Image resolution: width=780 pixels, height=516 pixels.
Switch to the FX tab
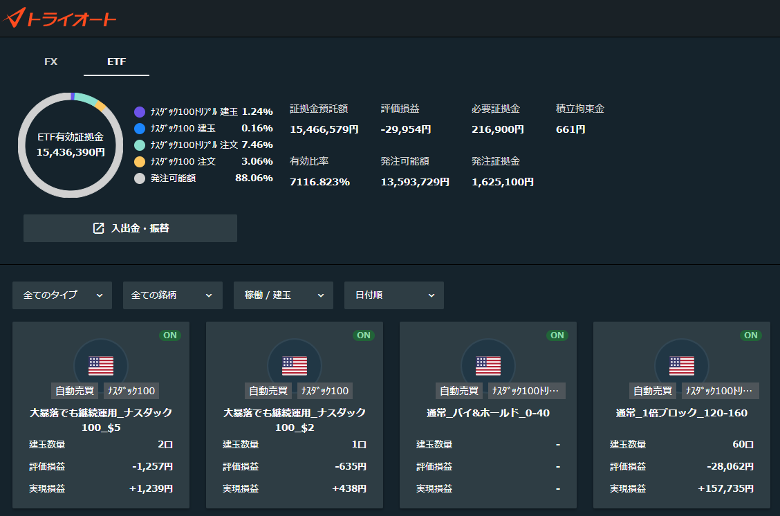coord(50,62)
